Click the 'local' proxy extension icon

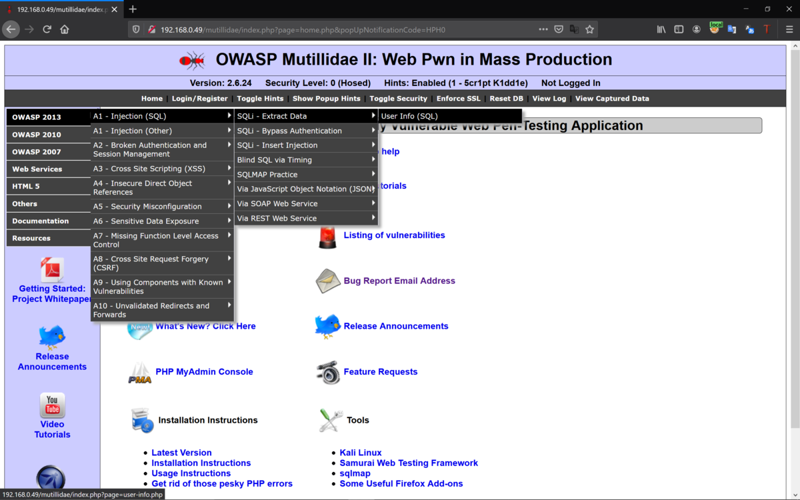[715, 29]
